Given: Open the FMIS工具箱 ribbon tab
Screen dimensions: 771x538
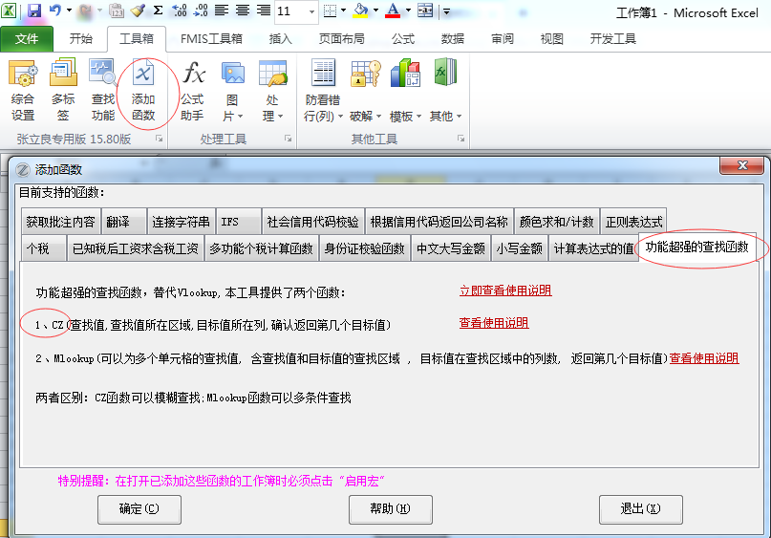Looking at the screenshot, I should [211, 39].
